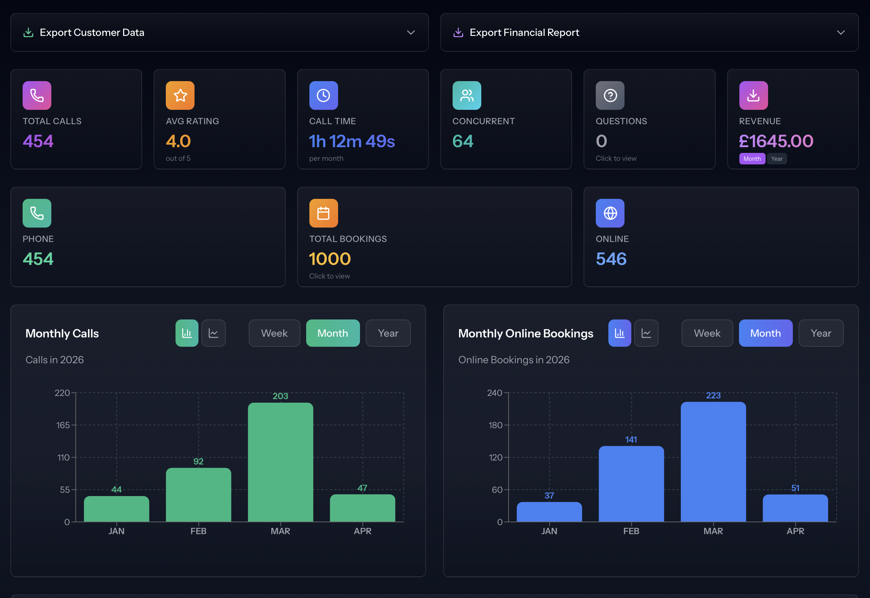Switch Monthly Calls to bar chart view
The width and height of the screenshot is (870, 598).
[187, 333]
